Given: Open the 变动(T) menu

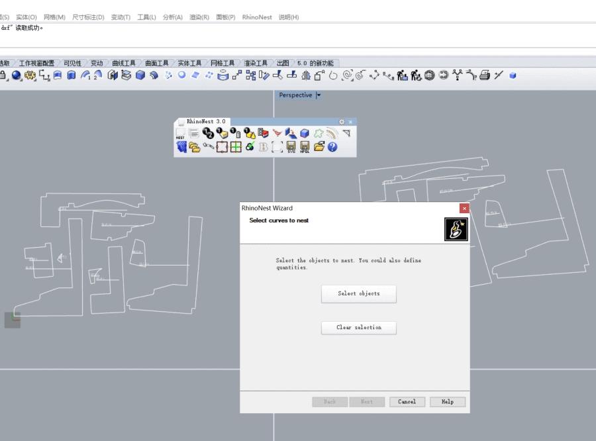Looking at the screenshot, I should pyautogui.click(x=121, y=17).
